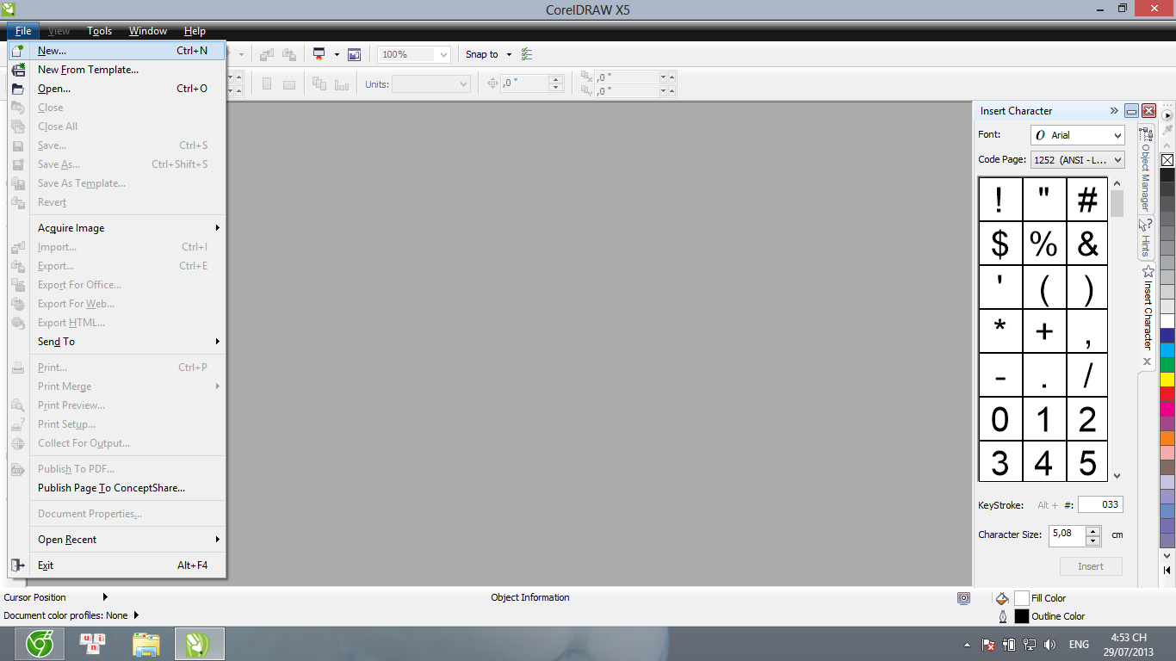Click the New From Template icon
The width and height of the screenshot is (1176, 661).
[x=18, y=70]
